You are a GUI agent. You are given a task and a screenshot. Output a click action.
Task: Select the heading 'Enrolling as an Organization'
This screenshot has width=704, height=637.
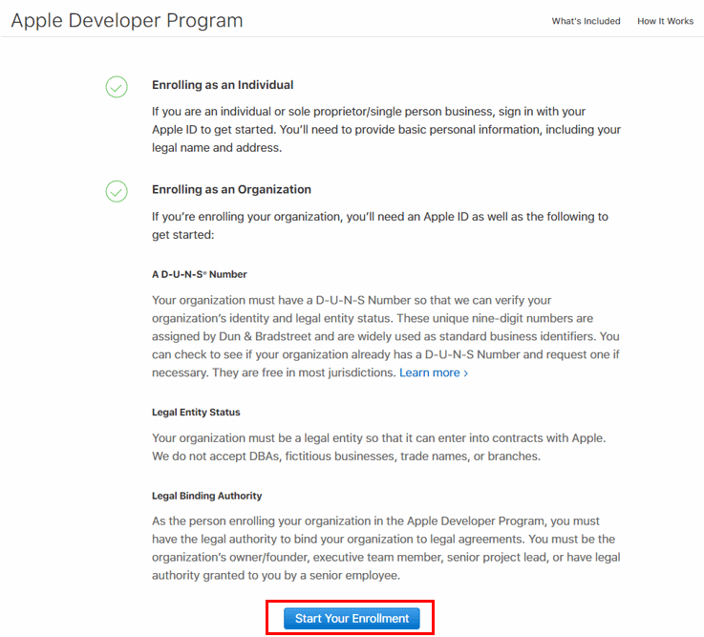click(231, 189)
